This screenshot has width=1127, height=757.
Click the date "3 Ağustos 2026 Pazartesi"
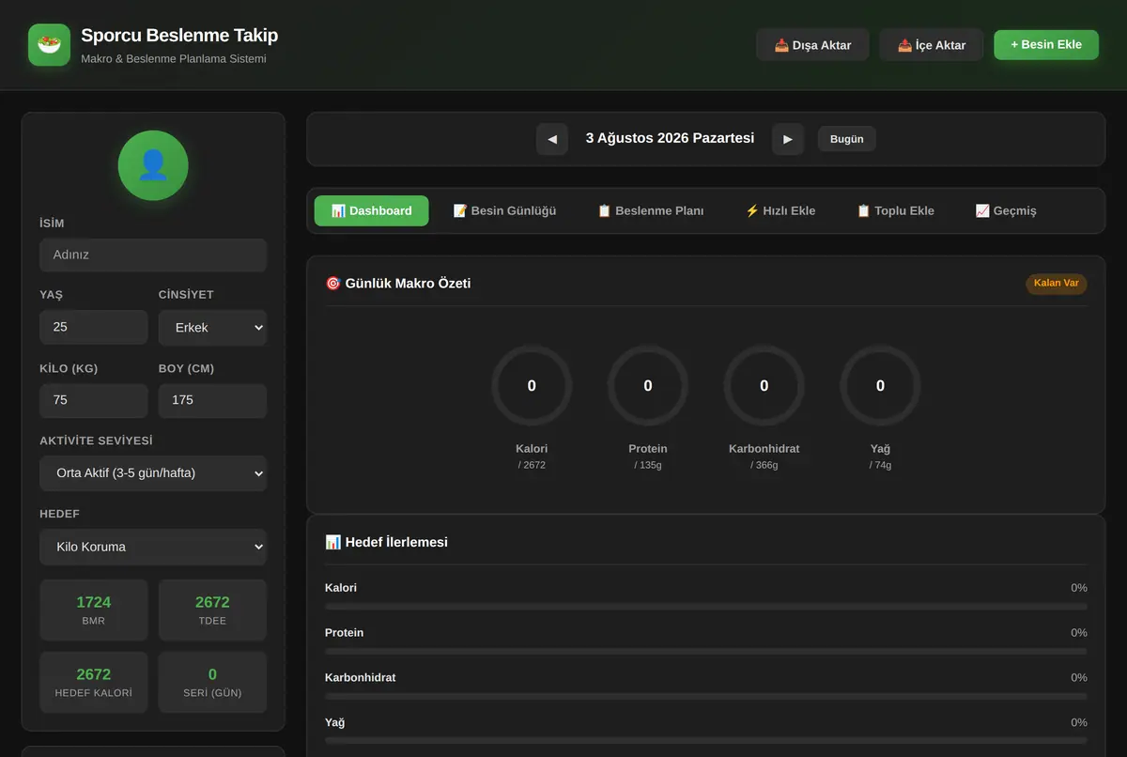[x=670, y=138]
